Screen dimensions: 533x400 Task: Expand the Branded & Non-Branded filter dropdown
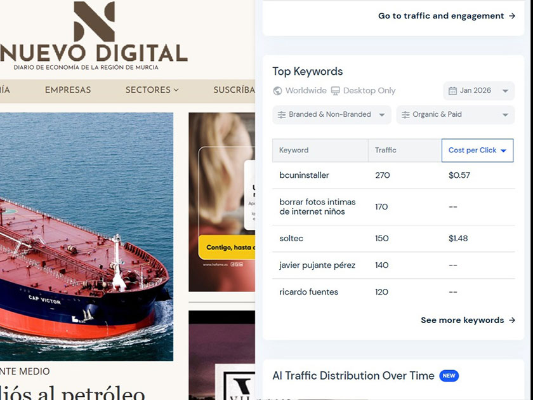click(331, 115)
